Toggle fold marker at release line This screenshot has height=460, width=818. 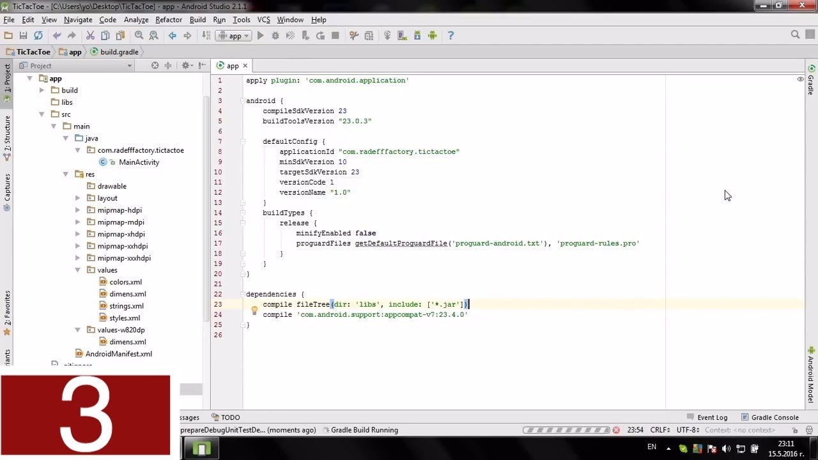(243, 223)
